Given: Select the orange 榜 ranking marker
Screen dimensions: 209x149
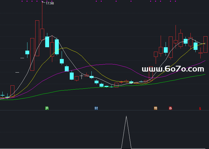Looking at the screenshot, I should tap(156, 108).
